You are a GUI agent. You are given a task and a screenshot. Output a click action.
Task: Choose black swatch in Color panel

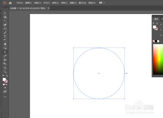pos(156,41)
